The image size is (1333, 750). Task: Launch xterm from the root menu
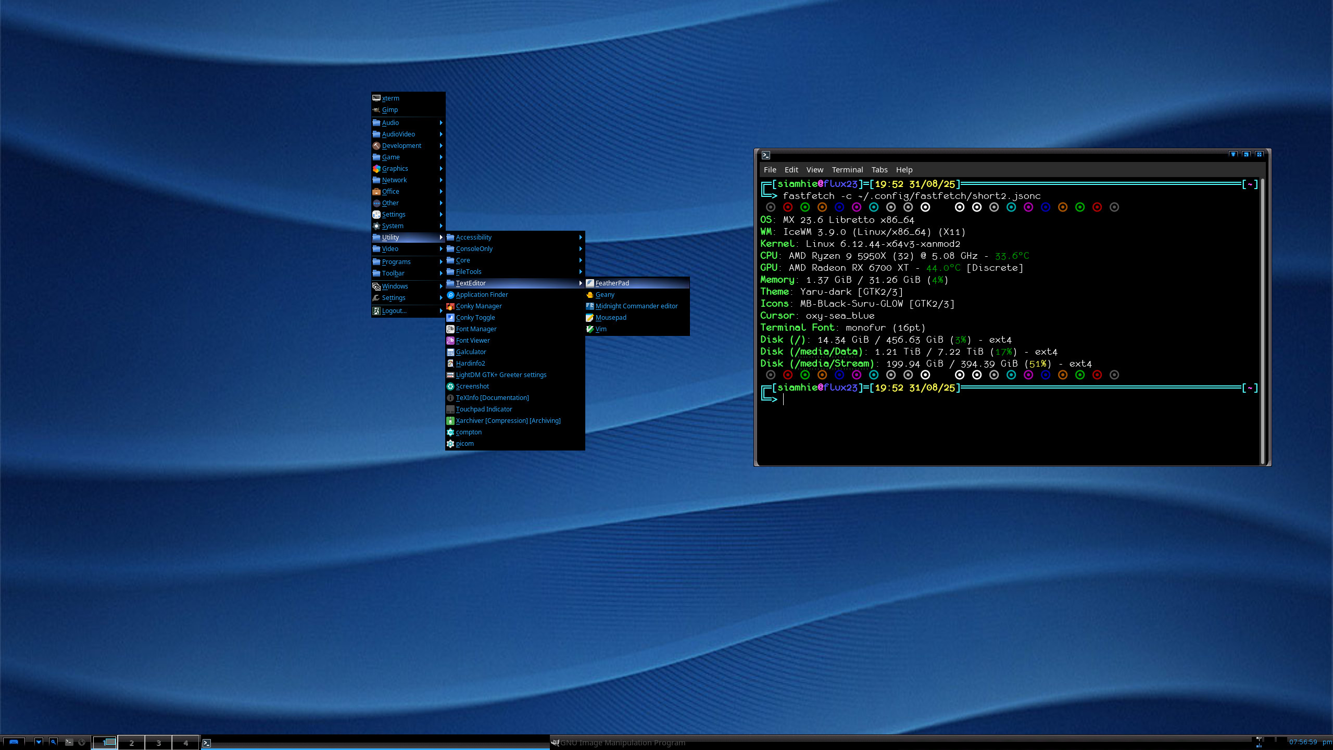(x=408, y=98)
